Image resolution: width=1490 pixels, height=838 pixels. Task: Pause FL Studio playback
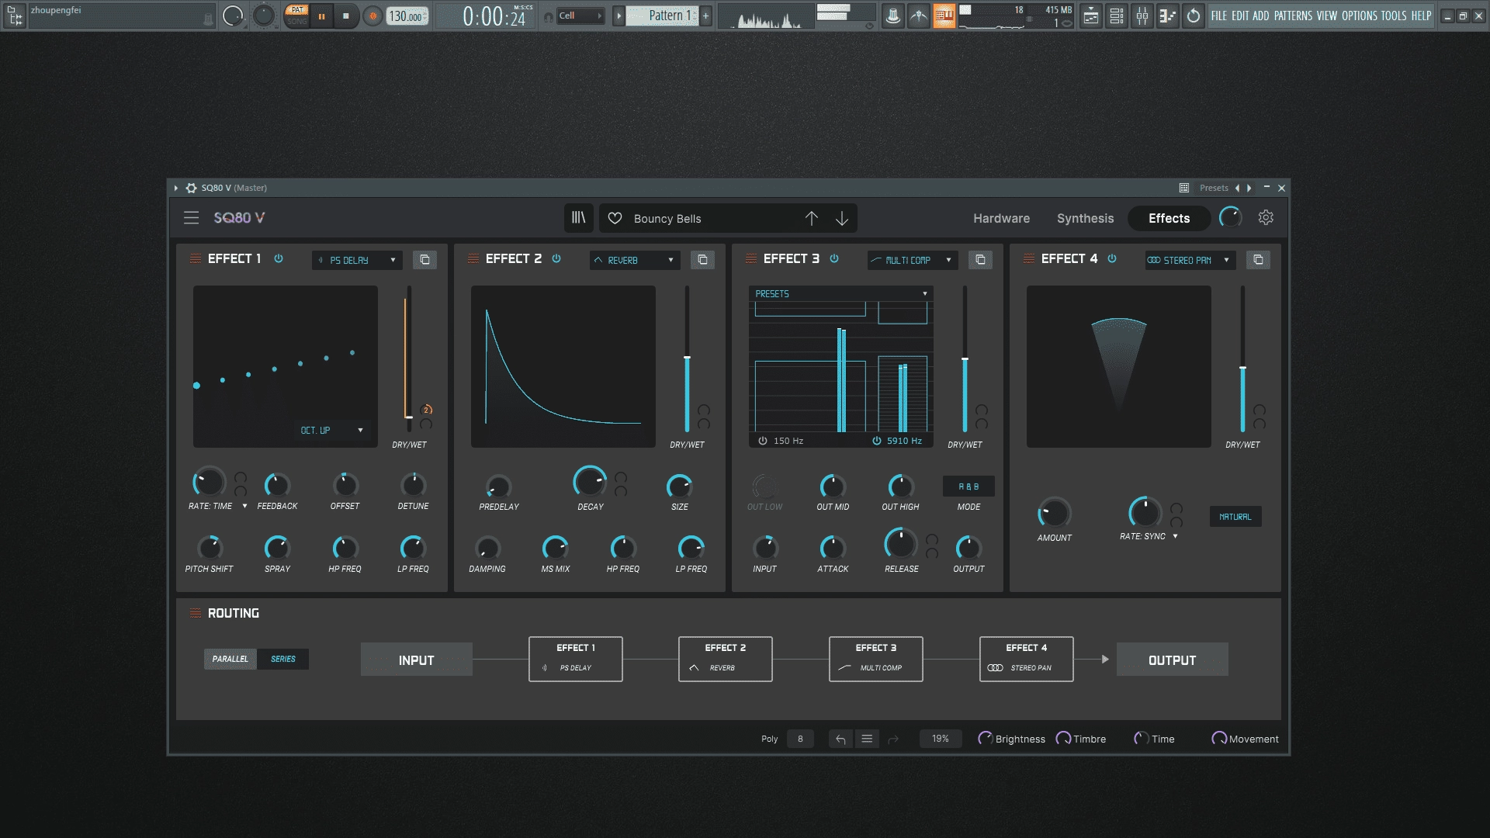pos(321,16)
